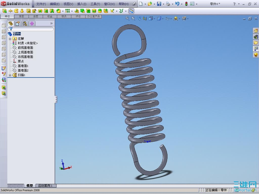
Task: Select the Shell feature icon
Action: coord(88,11)
